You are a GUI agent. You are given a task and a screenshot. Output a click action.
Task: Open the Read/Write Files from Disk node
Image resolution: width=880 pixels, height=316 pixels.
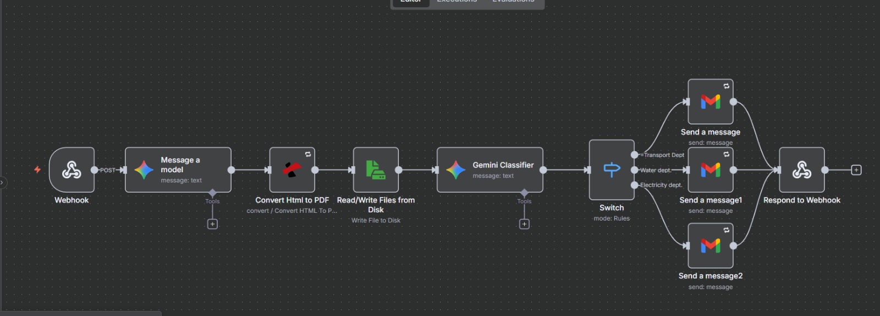[x=376, y=170]
